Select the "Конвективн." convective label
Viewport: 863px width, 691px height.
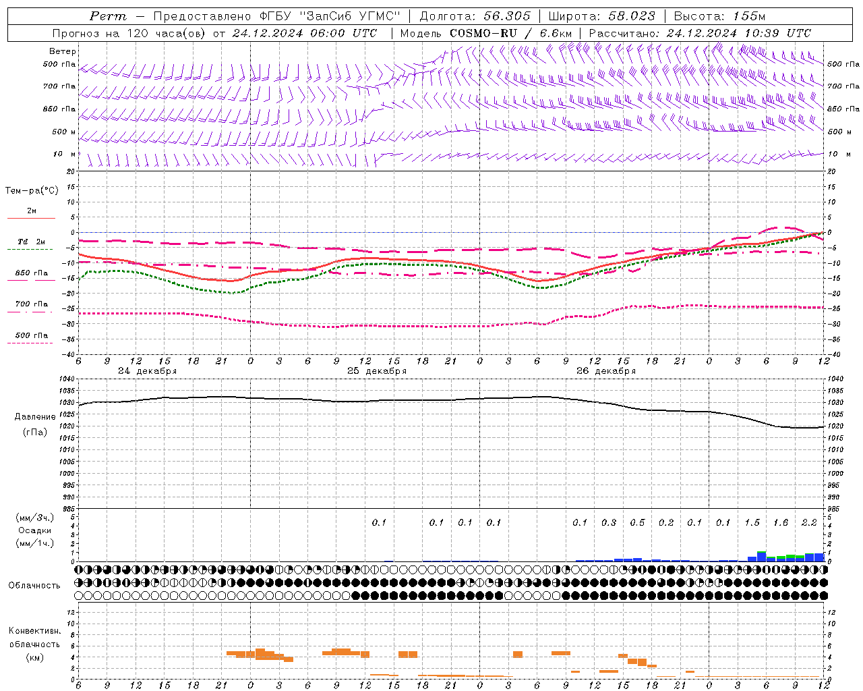tap(34, 631)
